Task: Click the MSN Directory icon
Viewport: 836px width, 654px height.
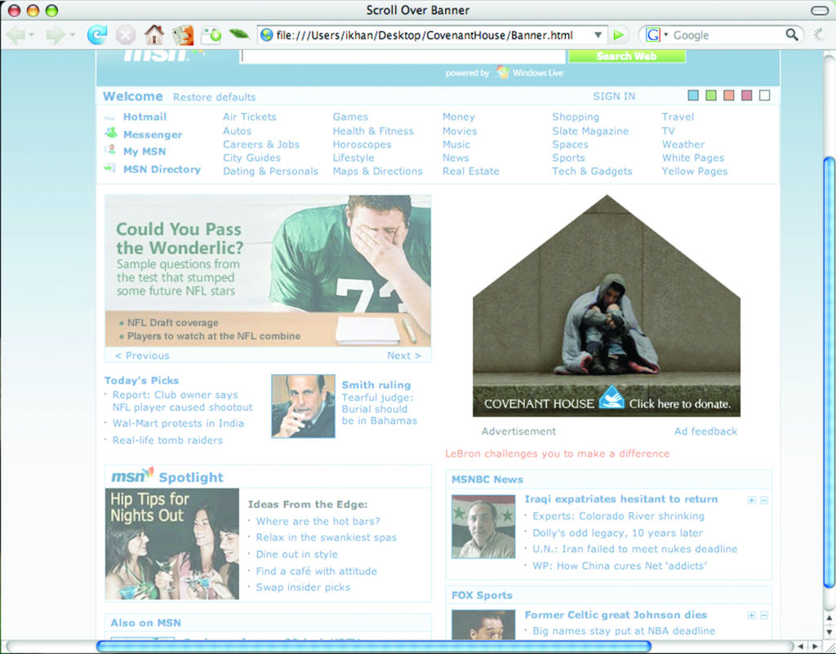Action: pyautogui.click(x=110, y=168)
